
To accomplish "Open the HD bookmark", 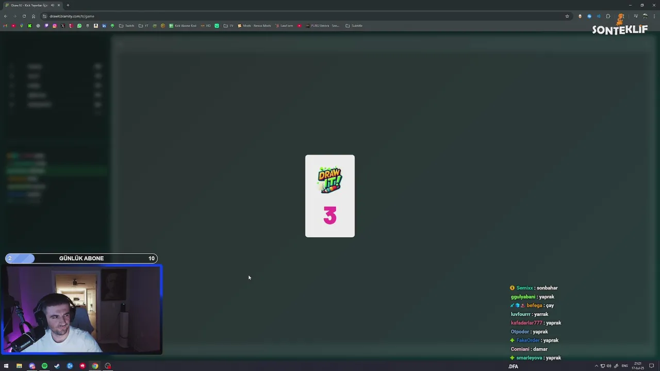I will coord(206,26).
